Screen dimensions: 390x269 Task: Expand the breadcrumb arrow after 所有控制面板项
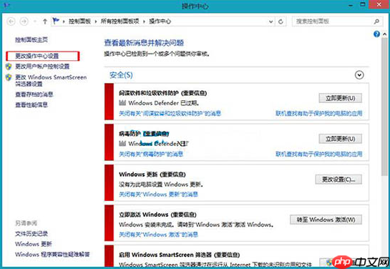click(144, 21)
